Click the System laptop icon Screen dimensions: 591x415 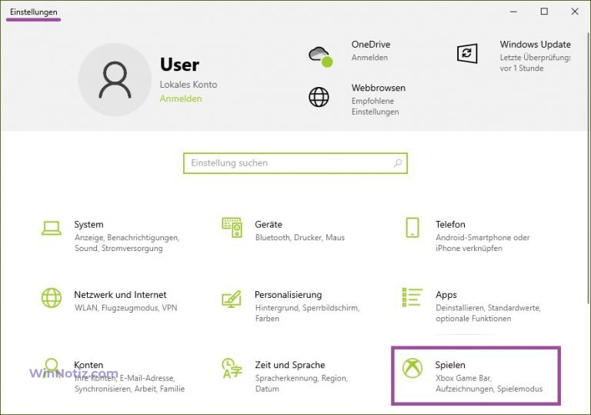pos(52,228)
